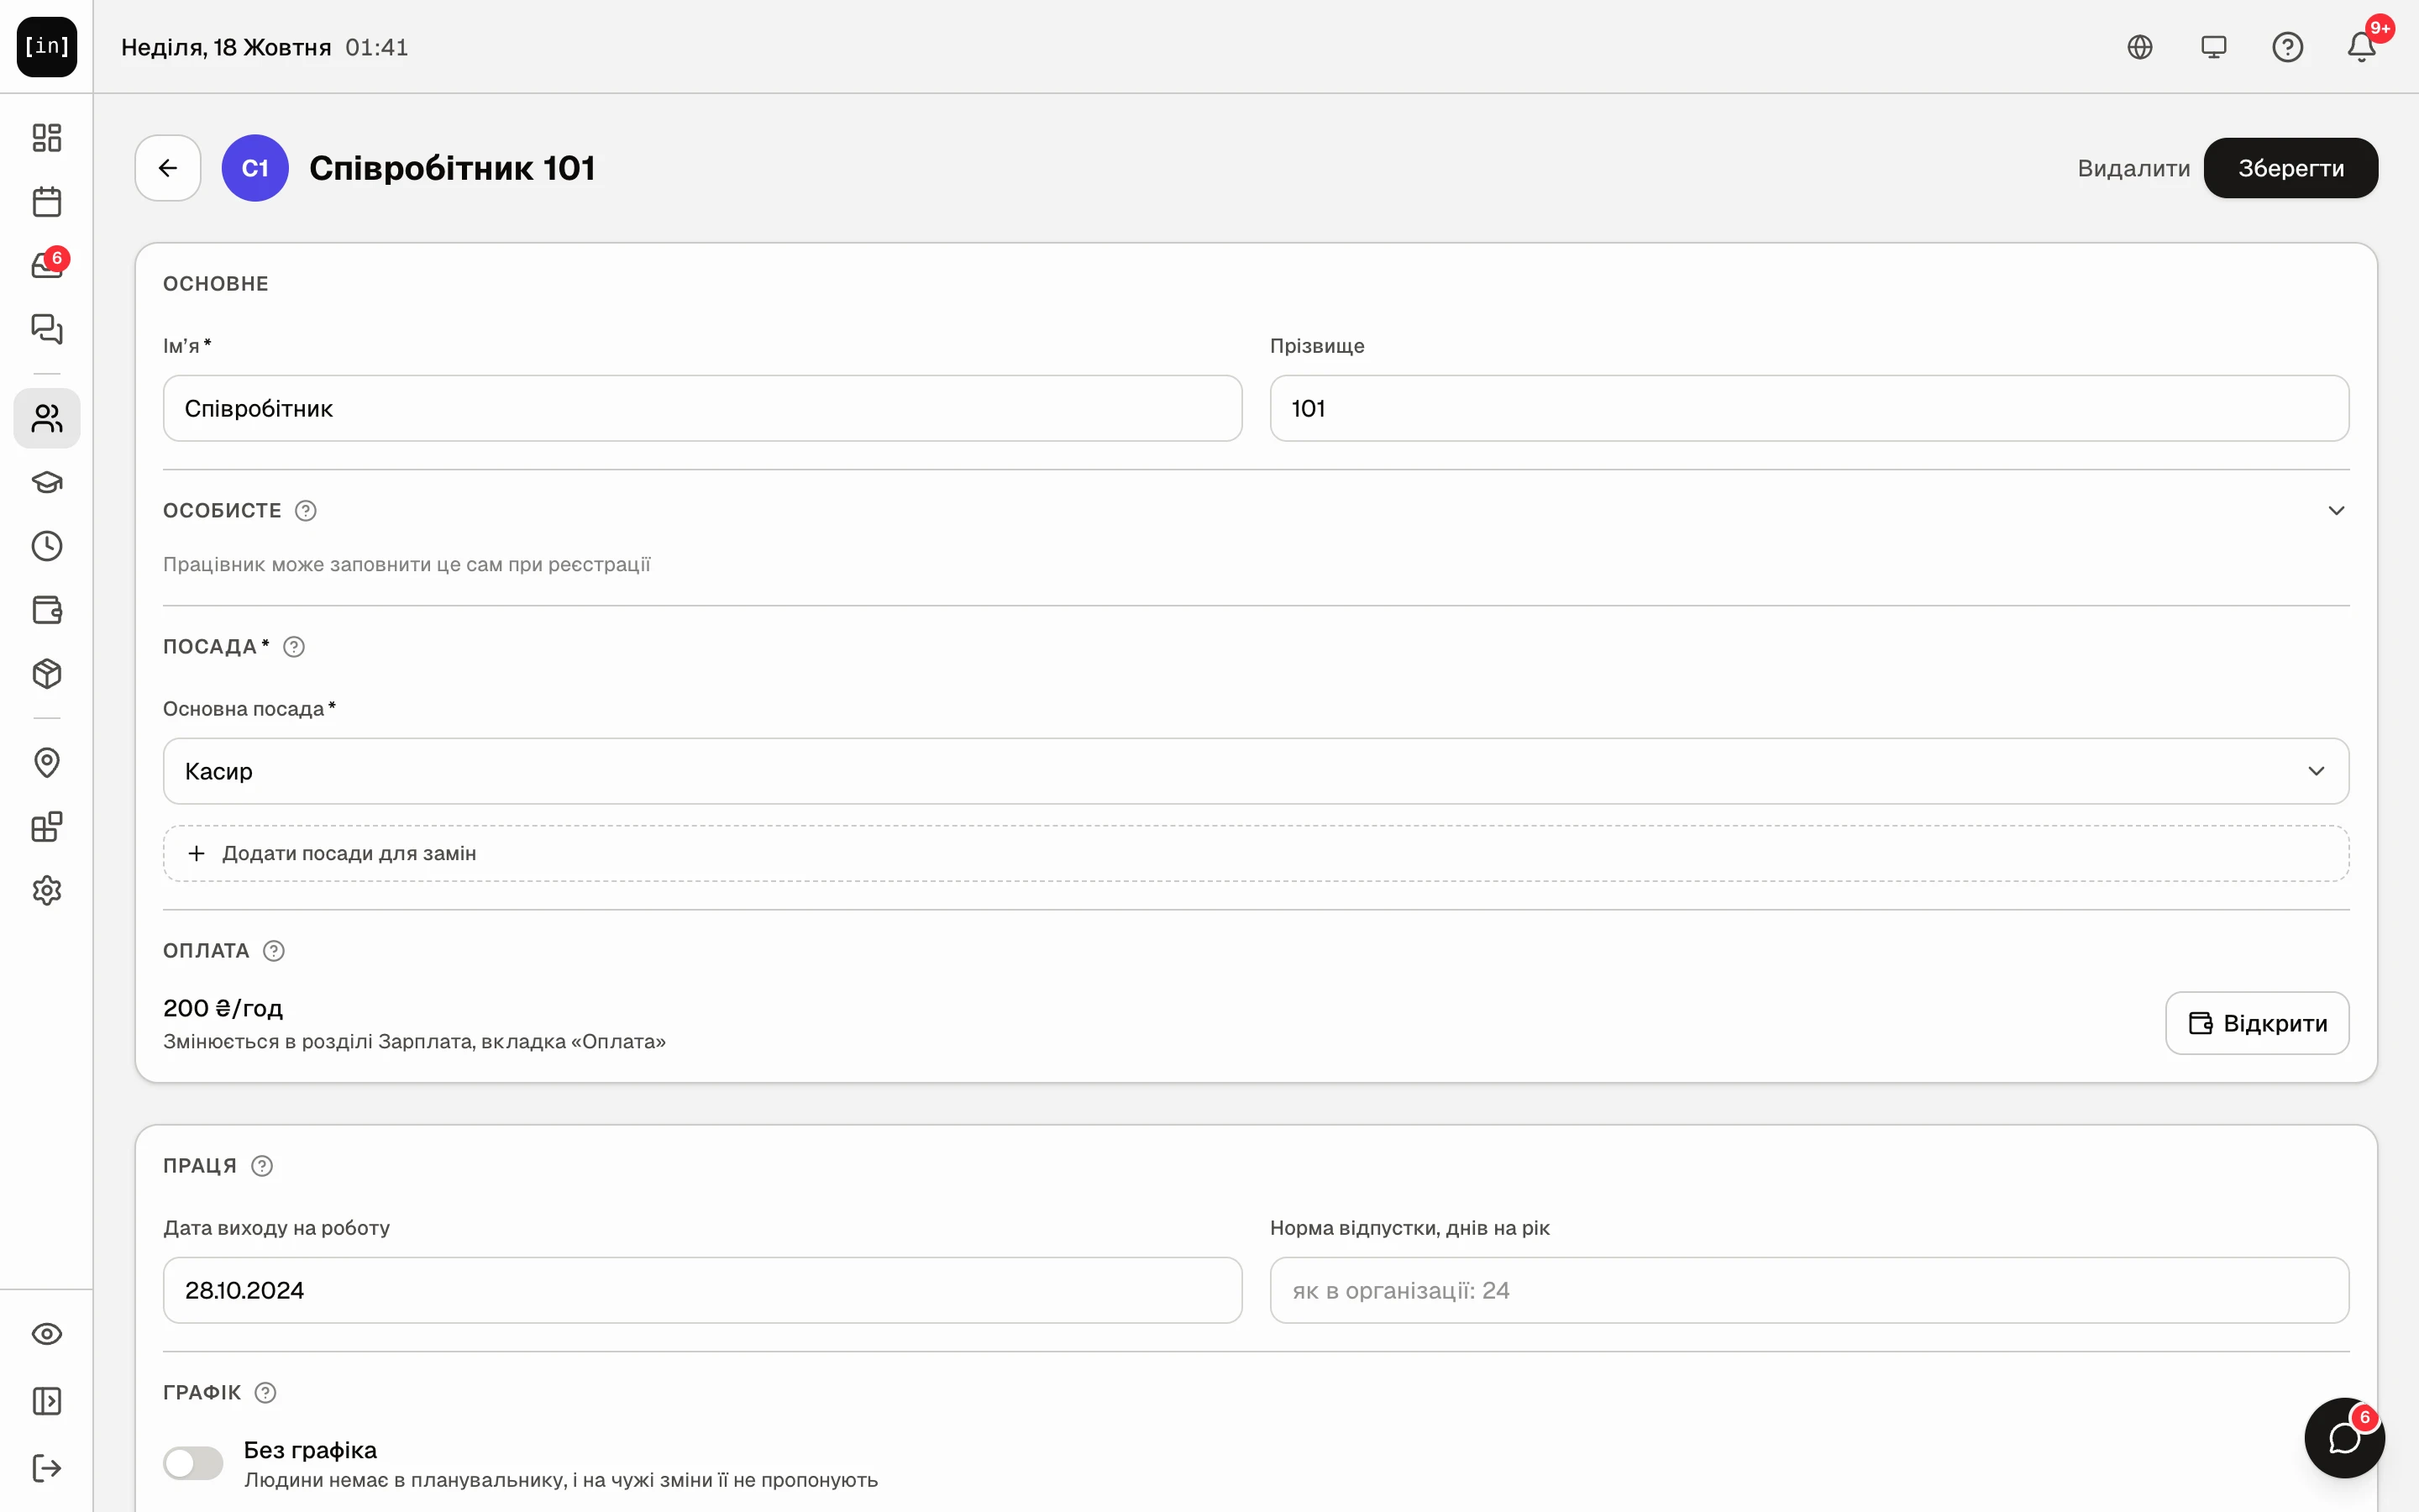This screenshot has width=2419, height=1512.
Task: Click the globe language icon
Action: [x=2139, y=47]
